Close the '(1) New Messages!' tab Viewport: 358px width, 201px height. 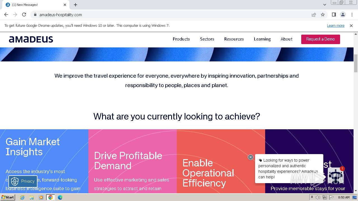pyautogui.click(x=65, y=5)
